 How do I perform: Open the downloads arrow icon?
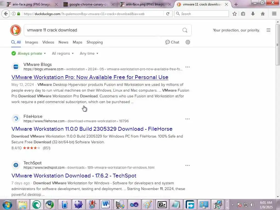click(253, 14)
